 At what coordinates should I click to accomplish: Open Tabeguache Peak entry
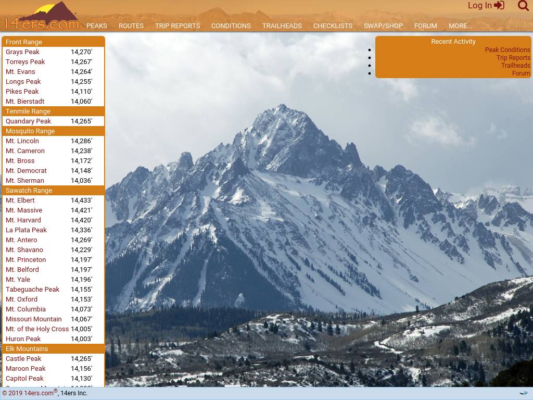coord(32,289)
